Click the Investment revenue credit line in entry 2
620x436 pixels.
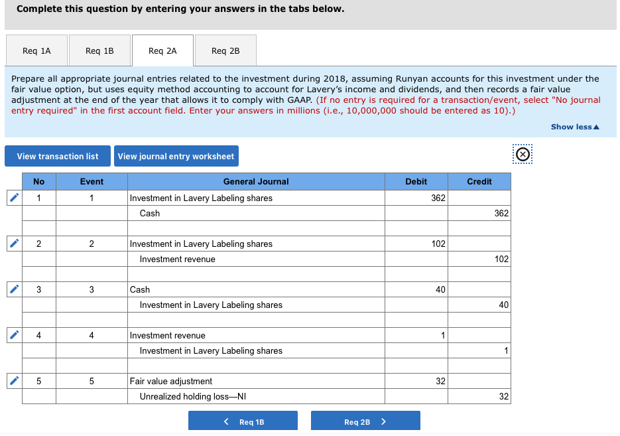[256, 259]
